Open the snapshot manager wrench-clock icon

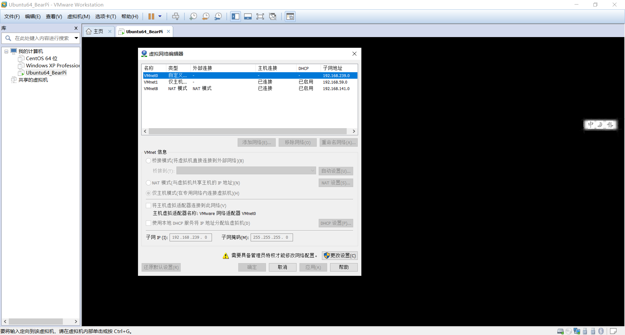point(218,17)
